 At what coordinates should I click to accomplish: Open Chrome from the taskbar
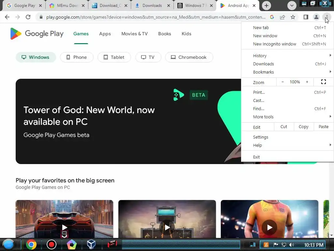point(31,244)
